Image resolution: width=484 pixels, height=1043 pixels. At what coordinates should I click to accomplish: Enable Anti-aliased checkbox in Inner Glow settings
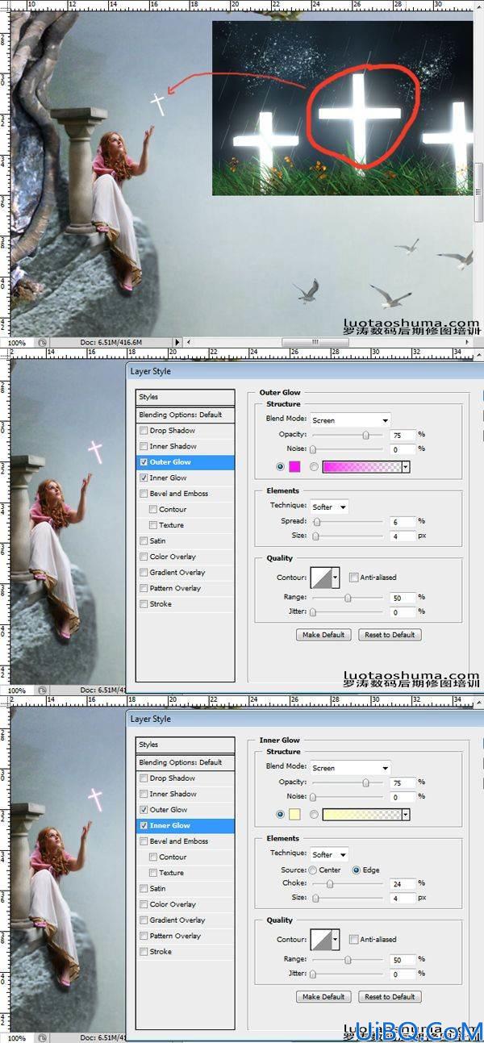[354, 940]
